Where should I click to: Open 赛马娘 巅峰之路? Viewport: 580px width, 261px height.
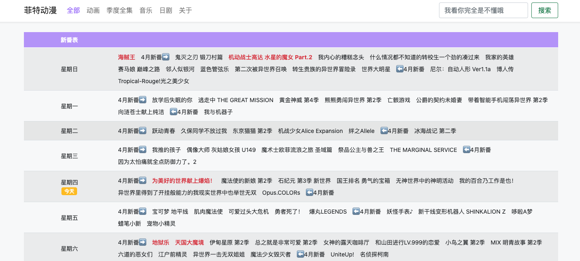pyautogui.click(x=139, y=69)
